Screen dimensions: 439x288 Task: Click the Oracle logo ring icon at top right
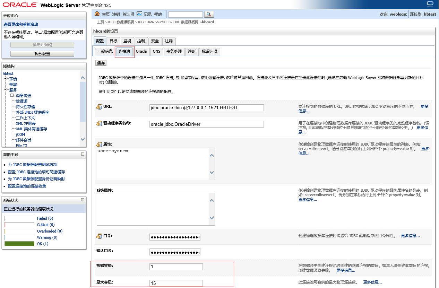tap(430, 4)
